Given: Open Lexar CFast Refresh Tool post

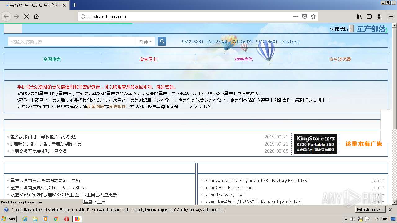Looking at the screenshot, I should [229, 188].
